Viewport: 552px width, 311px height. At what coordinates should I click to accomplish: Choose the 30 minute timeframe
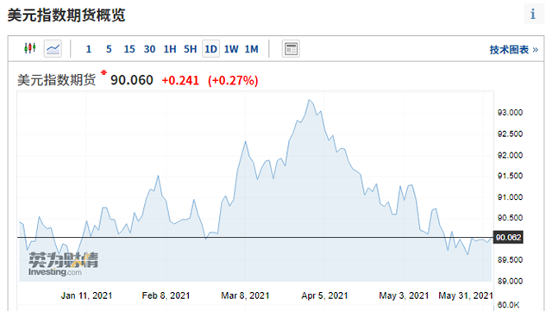click(149, 49)
